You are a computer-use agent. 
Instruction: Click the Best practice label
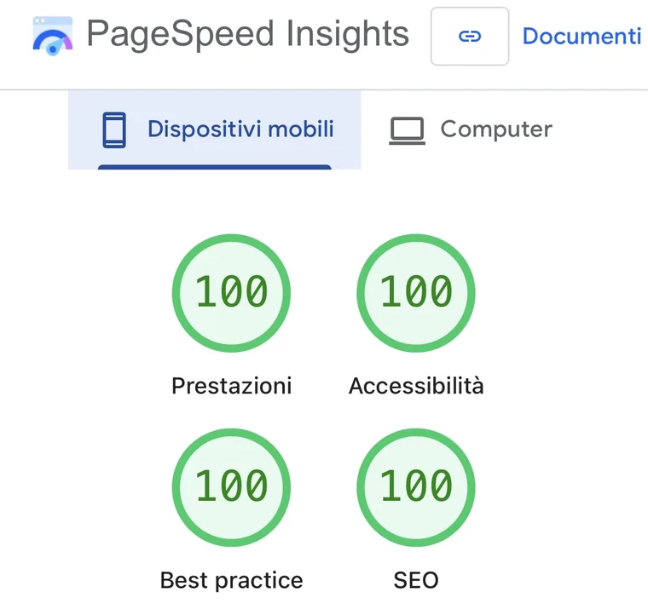(231, 580)
